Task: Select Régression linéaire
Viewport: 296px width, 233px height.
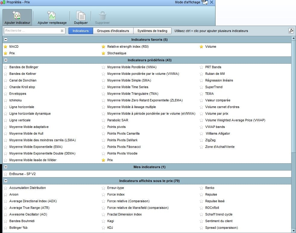Action: pos(219,80)
